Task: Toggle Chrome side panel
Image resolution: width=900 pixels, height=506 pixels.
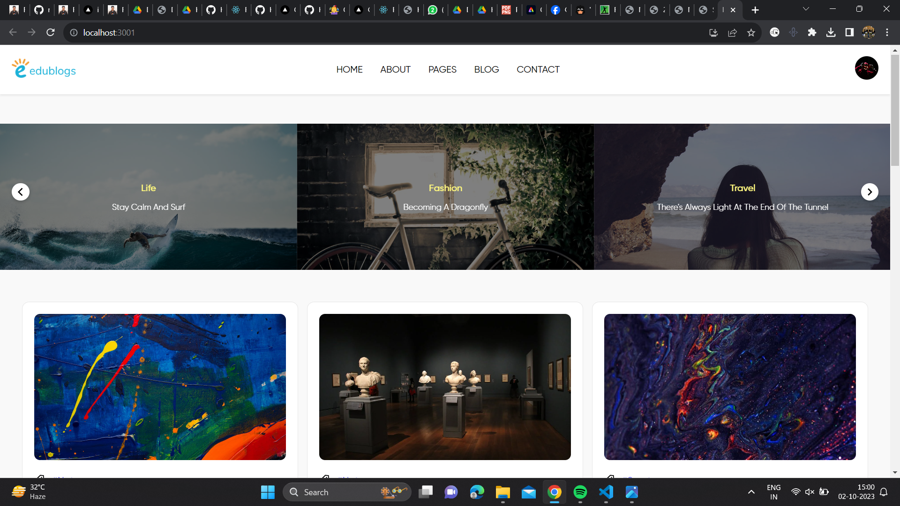Action: [849, 32]
